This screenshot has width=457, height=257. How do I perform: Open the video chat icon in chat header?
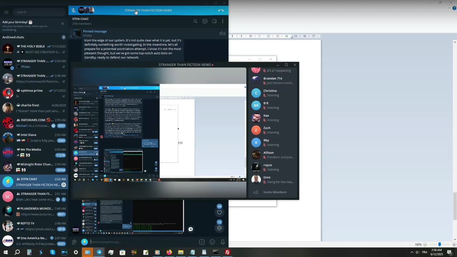click(x=205, y=21)
